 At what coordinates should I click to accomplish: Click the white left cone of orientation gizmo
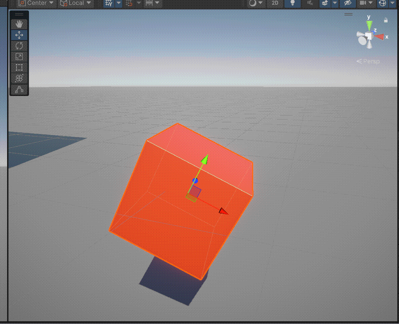pyautogui.click(x=360, y=34)
